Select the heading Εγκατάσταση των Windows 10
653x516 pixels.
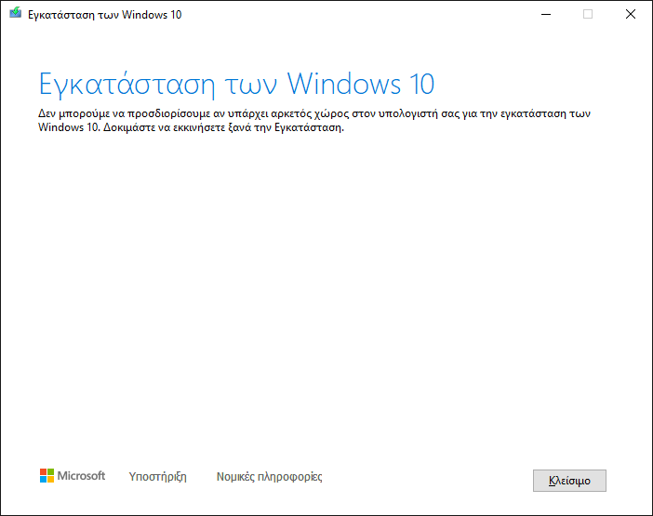[236, 84]
